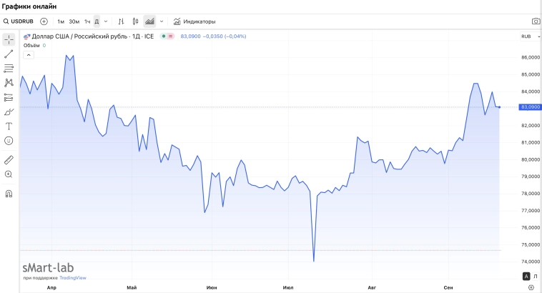Expand the timeframe interval dropdown

pos(106,21)
